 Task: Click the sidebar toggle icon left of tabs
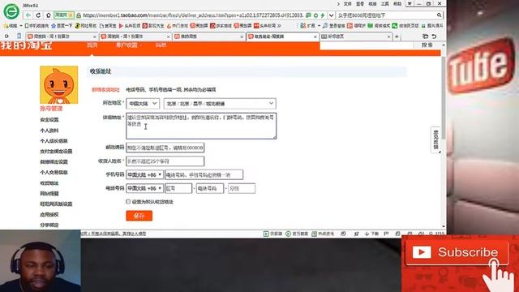6,36
